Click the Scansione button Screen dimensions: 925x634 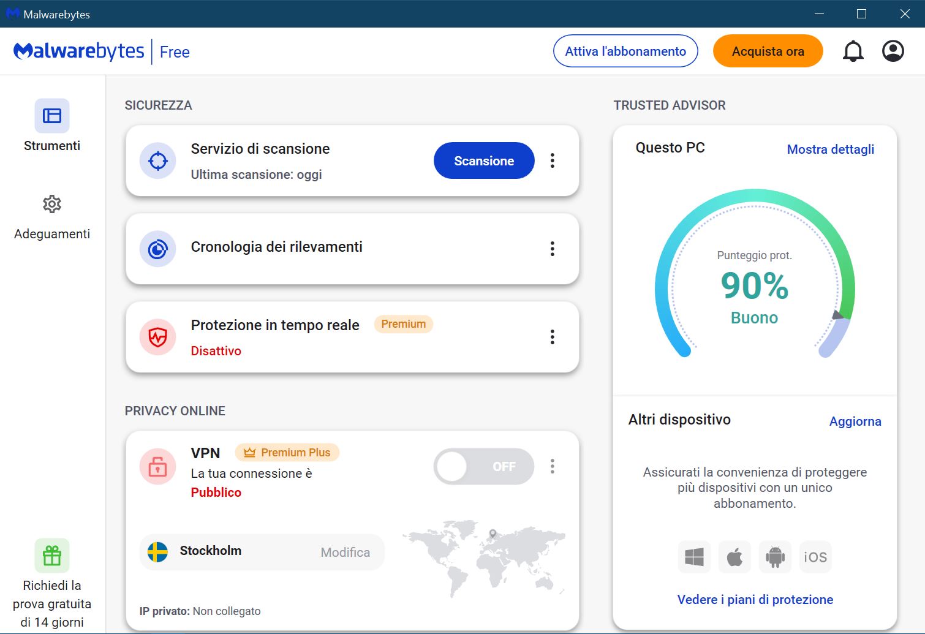pyautogui.click(x=484, y=160)
